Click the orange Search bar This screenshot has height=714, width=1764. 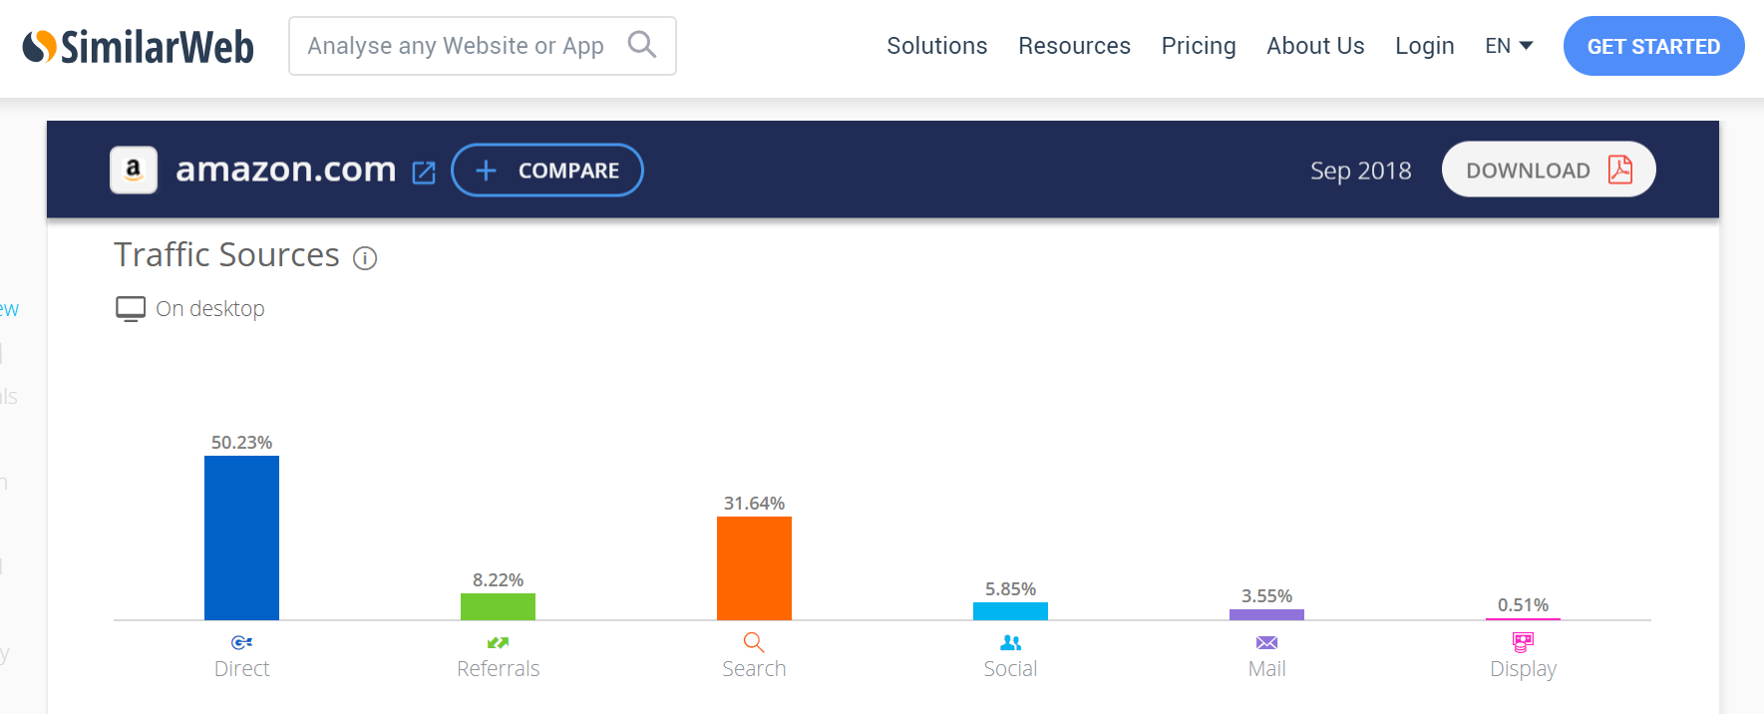tap(754, 568)
